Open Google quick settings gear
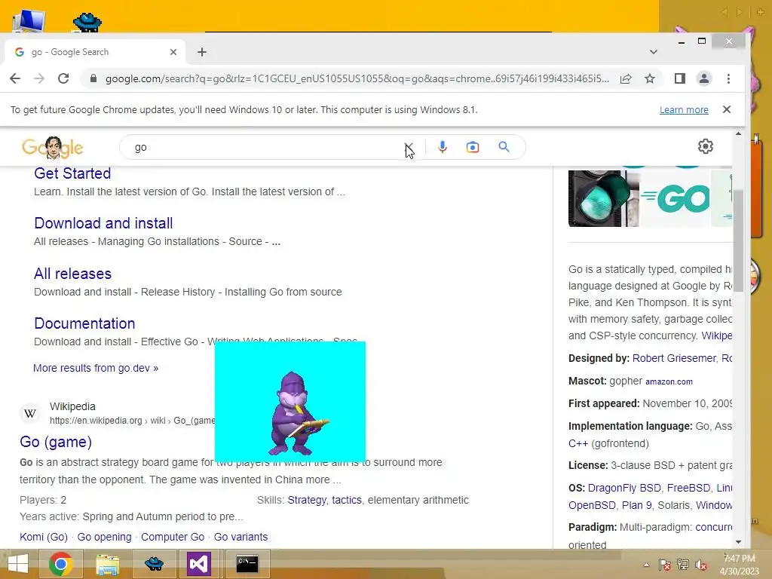This screenshot has width=772, height=579. [706, 146]
